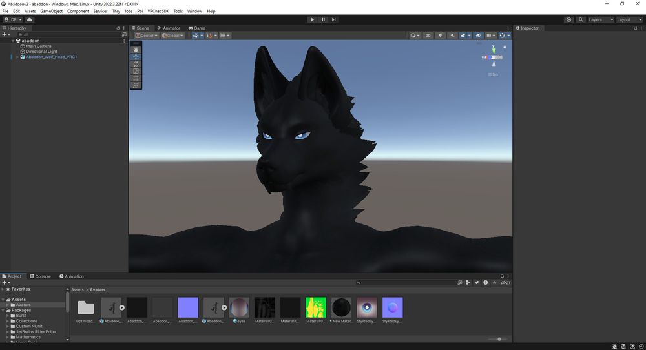Switch to the Animator tab
Screen dimensions: 646x350
tap(169, 28)
